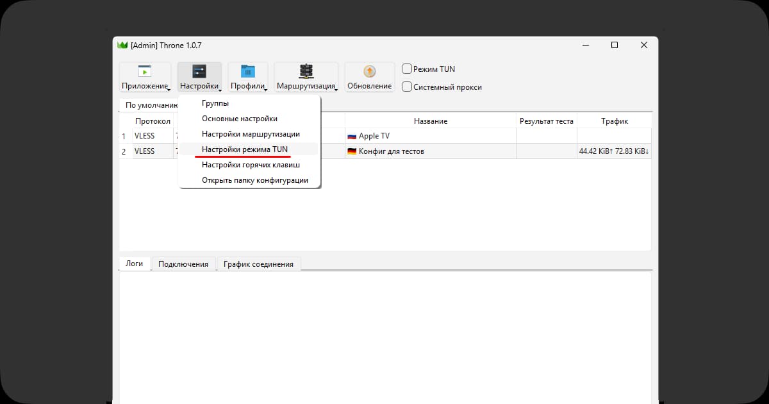
Task: Open the График соединения tab
Action: point(258,264)
